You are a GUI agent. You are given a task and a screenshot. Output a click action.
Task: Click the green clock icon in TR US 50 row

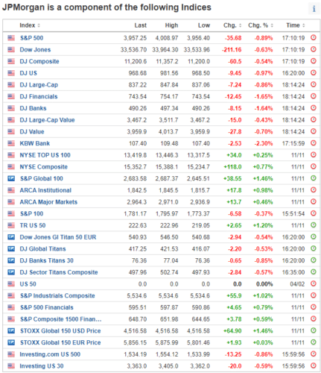coord(314,225)
